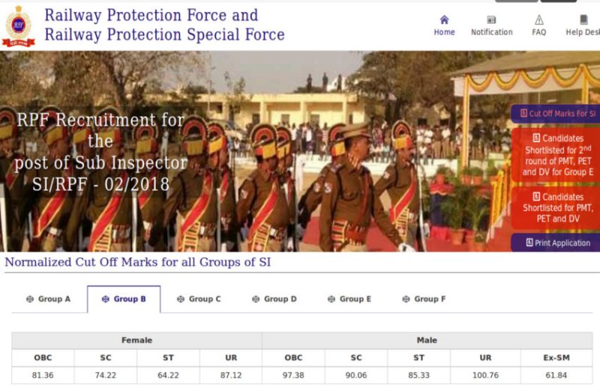600x387 pixels.
Task: Switch to the Group C tab
Action: pos(199,299)
